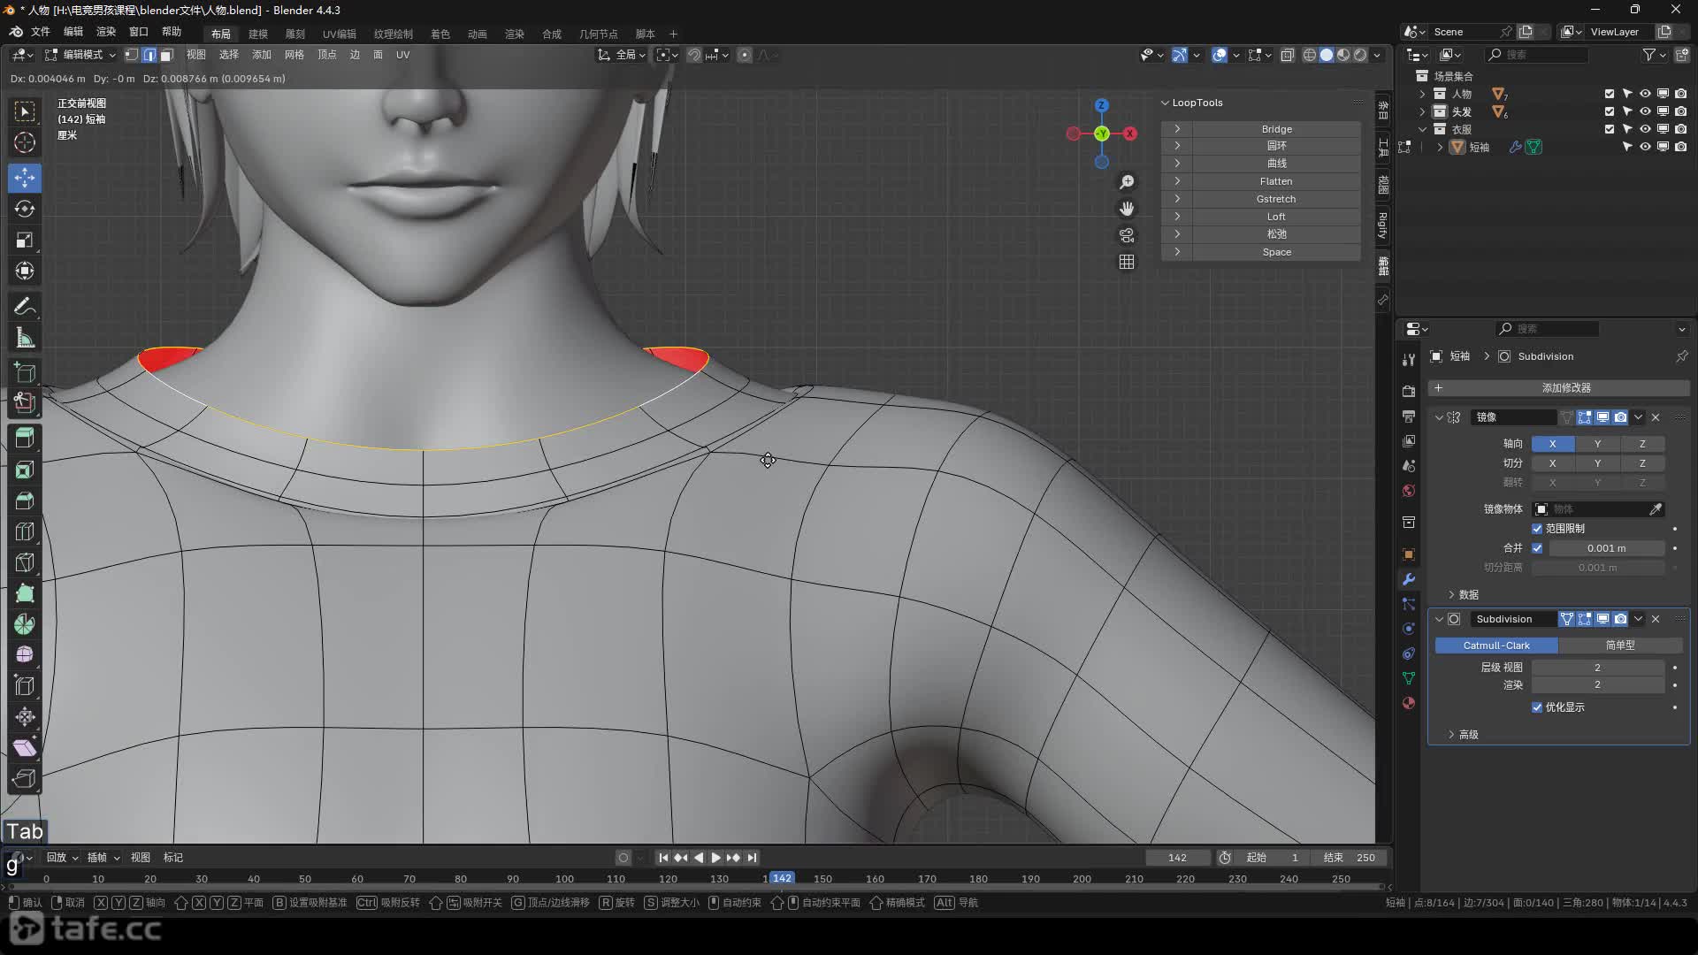Switch to orthographic grid view icon
This screenshot has height=955, width=1698.
click(x=1127, y=262)
